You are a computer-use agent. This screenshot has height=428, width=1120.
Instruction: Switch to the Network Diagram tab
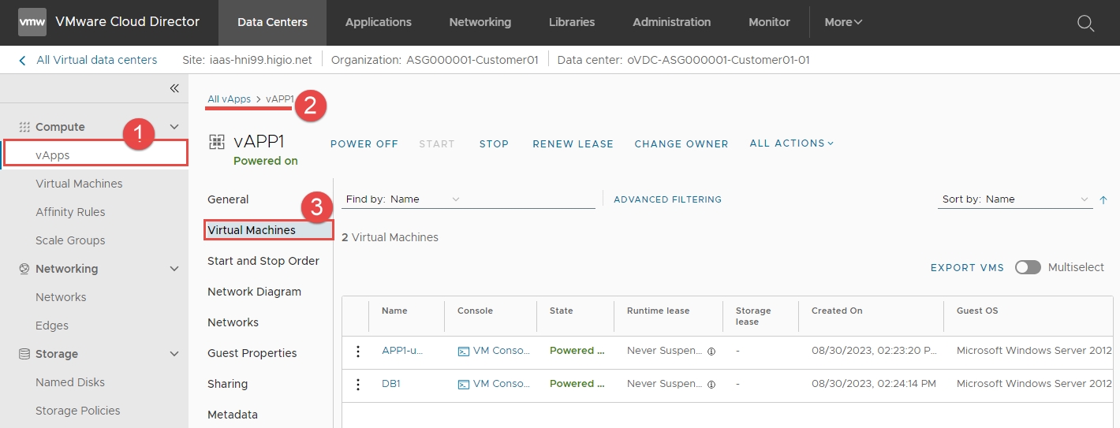coord(254,292)
